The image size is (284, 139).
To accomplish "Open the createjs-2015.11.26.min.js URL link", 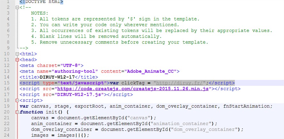I will click(x=133, y=89).
